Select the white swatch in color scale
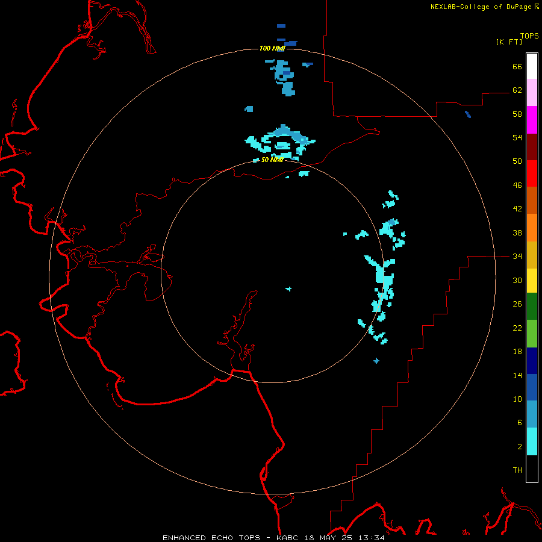This screenshot has height=542, width=542. tap(532, 66)
